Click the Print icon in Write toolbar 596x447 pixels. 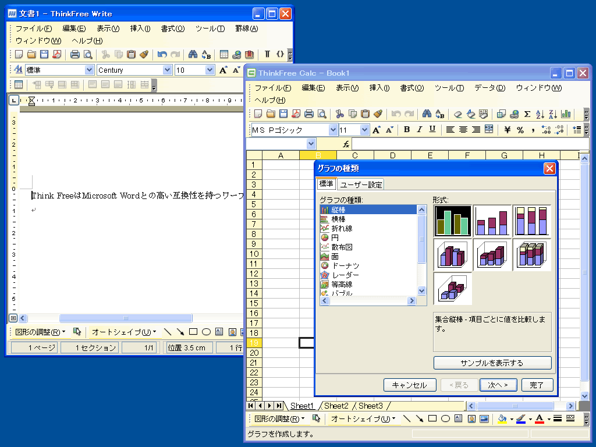click(x=75, y=54)
